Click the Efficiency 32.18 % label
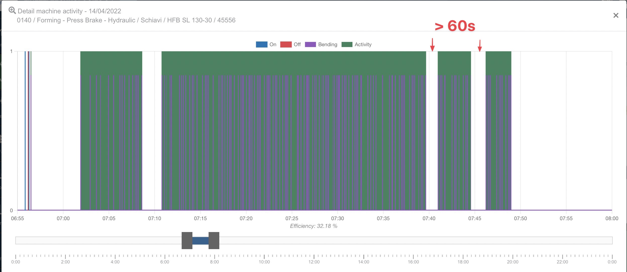Viewport: 627px width, 272px height. pyautogui.click(x=313, y=226)
